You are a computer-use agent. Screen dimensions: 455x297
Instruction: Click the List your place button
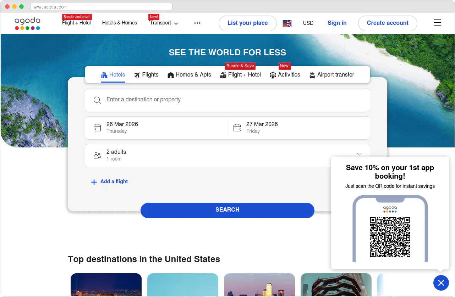pyautogui.click(x=248, y=23)
